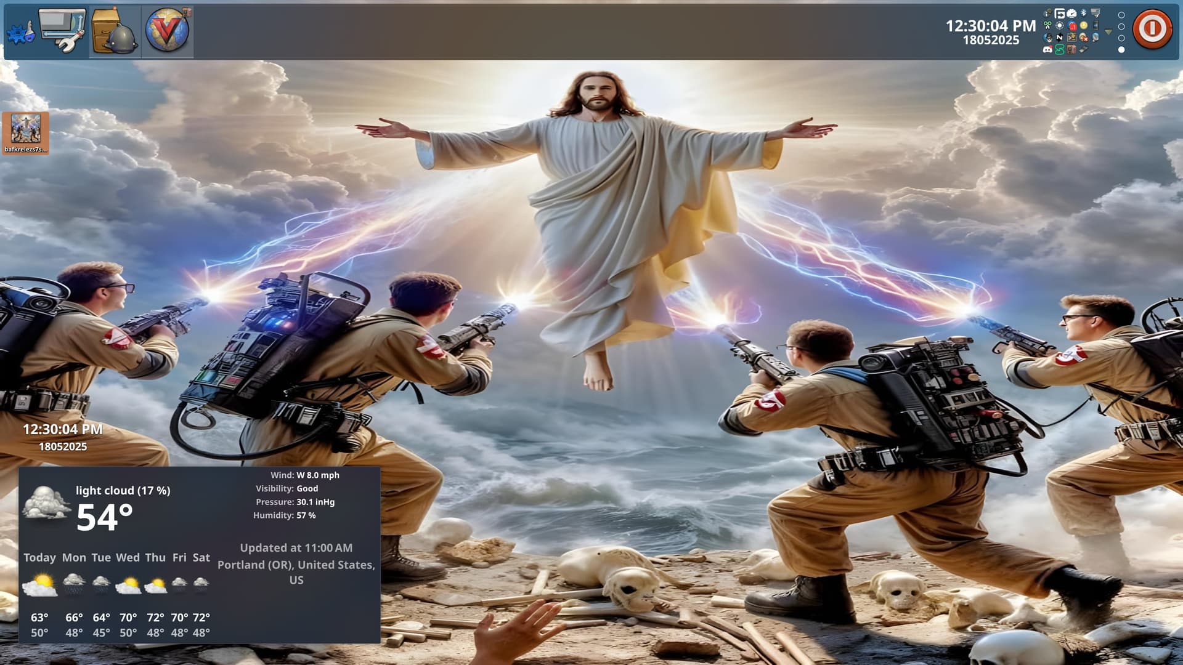Open the bafkreiezs7s desktop file icon
Viewport: 1183px width, 665px height.
coord(25,133)
